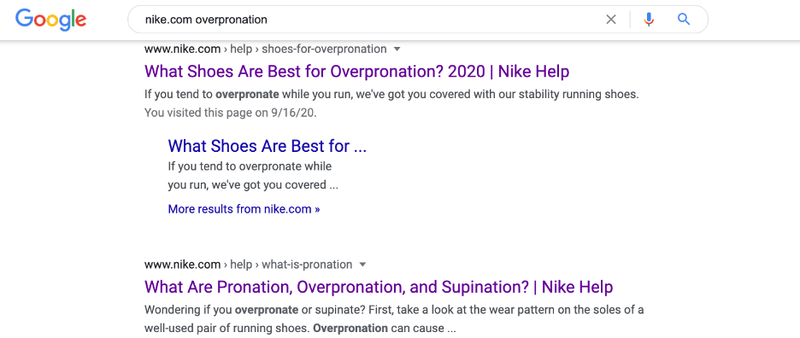
Task: Click the Google logo
Action: 50,20
